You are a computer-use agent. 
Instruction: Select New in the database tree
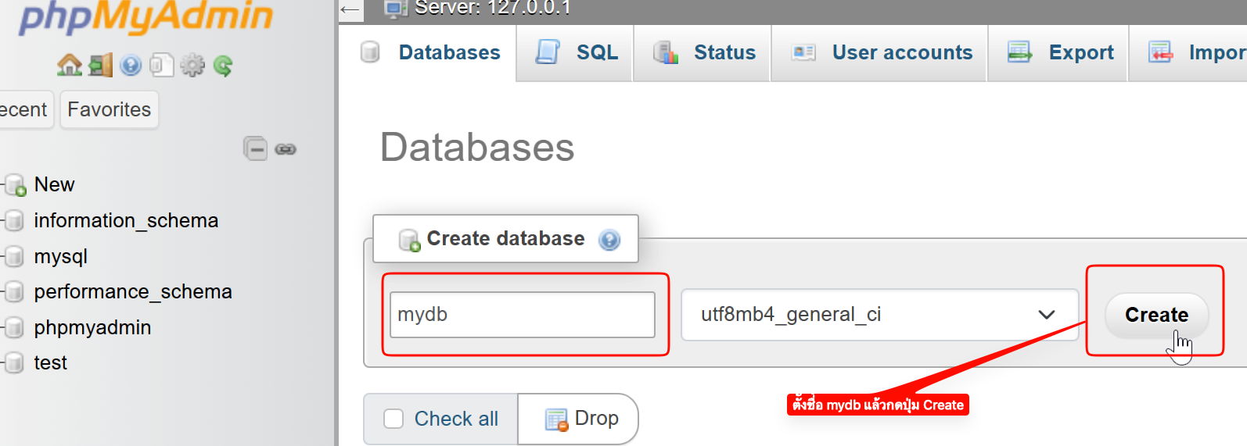point(54,184)
